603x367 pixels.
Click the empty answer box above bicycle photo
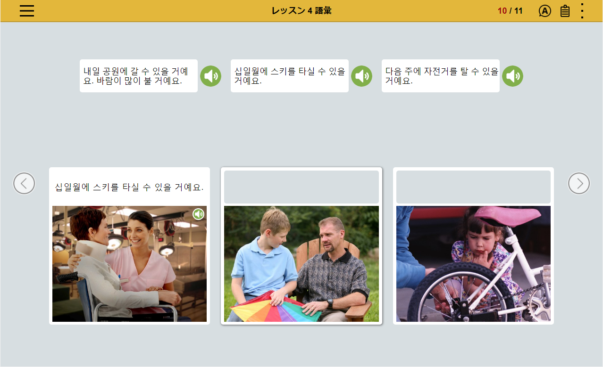473,187
